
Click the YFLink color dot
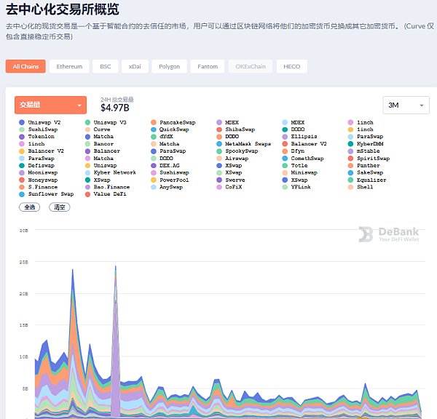tap(285, 187)
